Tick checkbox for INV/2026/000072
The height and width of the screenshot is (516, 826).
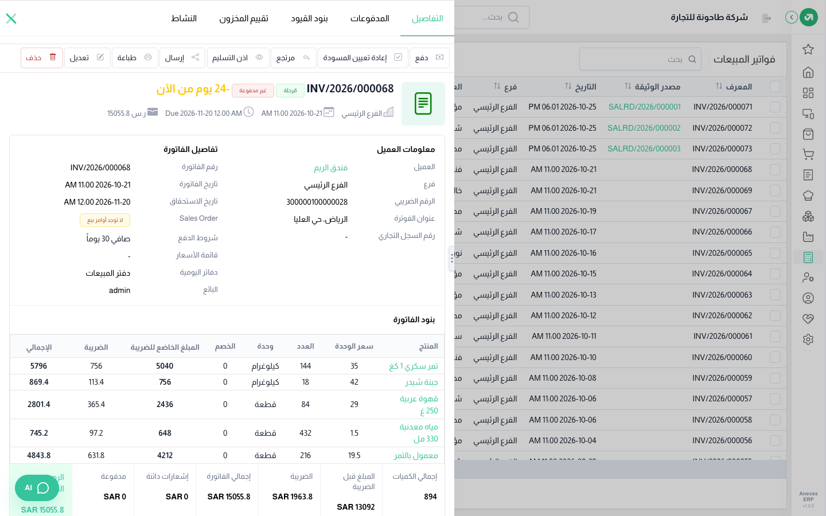776,128
